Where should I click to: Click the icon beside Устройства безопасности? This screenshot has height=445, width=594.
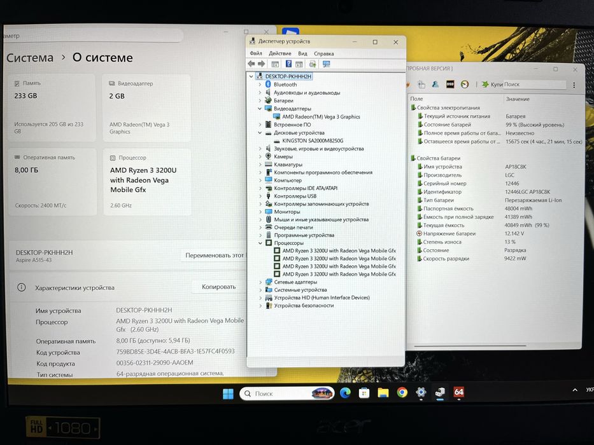269,305
